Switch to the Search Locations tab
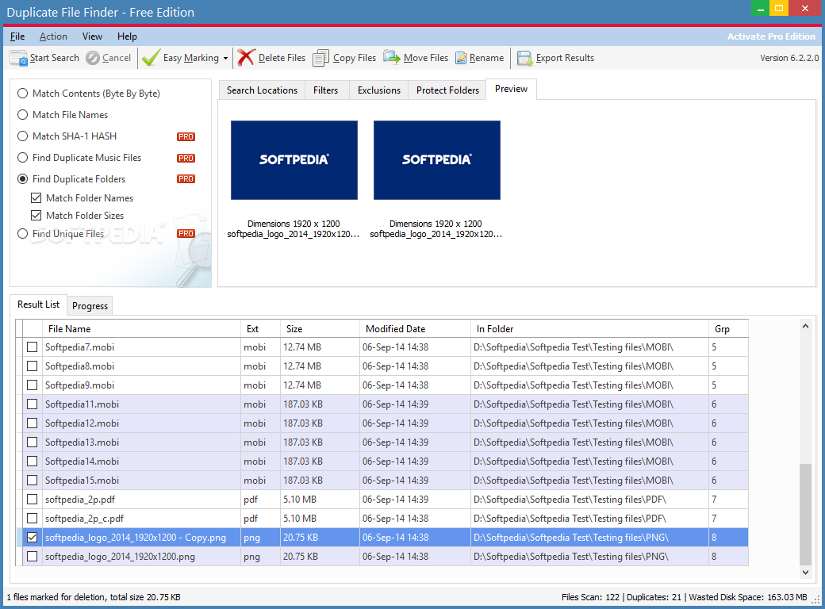 pyautogui.click(x=262, y=90)
